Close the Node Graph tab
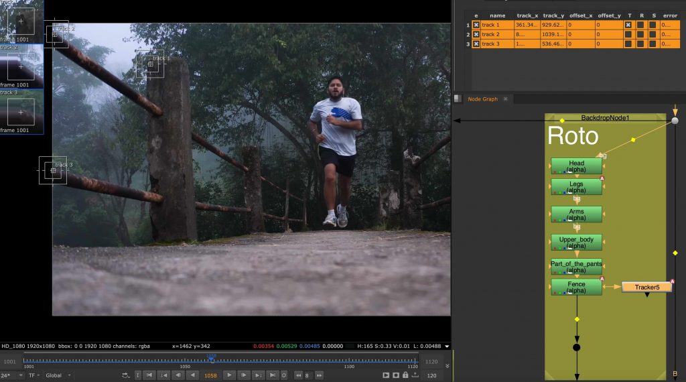Screen dimensions: 686x382 point(506,99)
